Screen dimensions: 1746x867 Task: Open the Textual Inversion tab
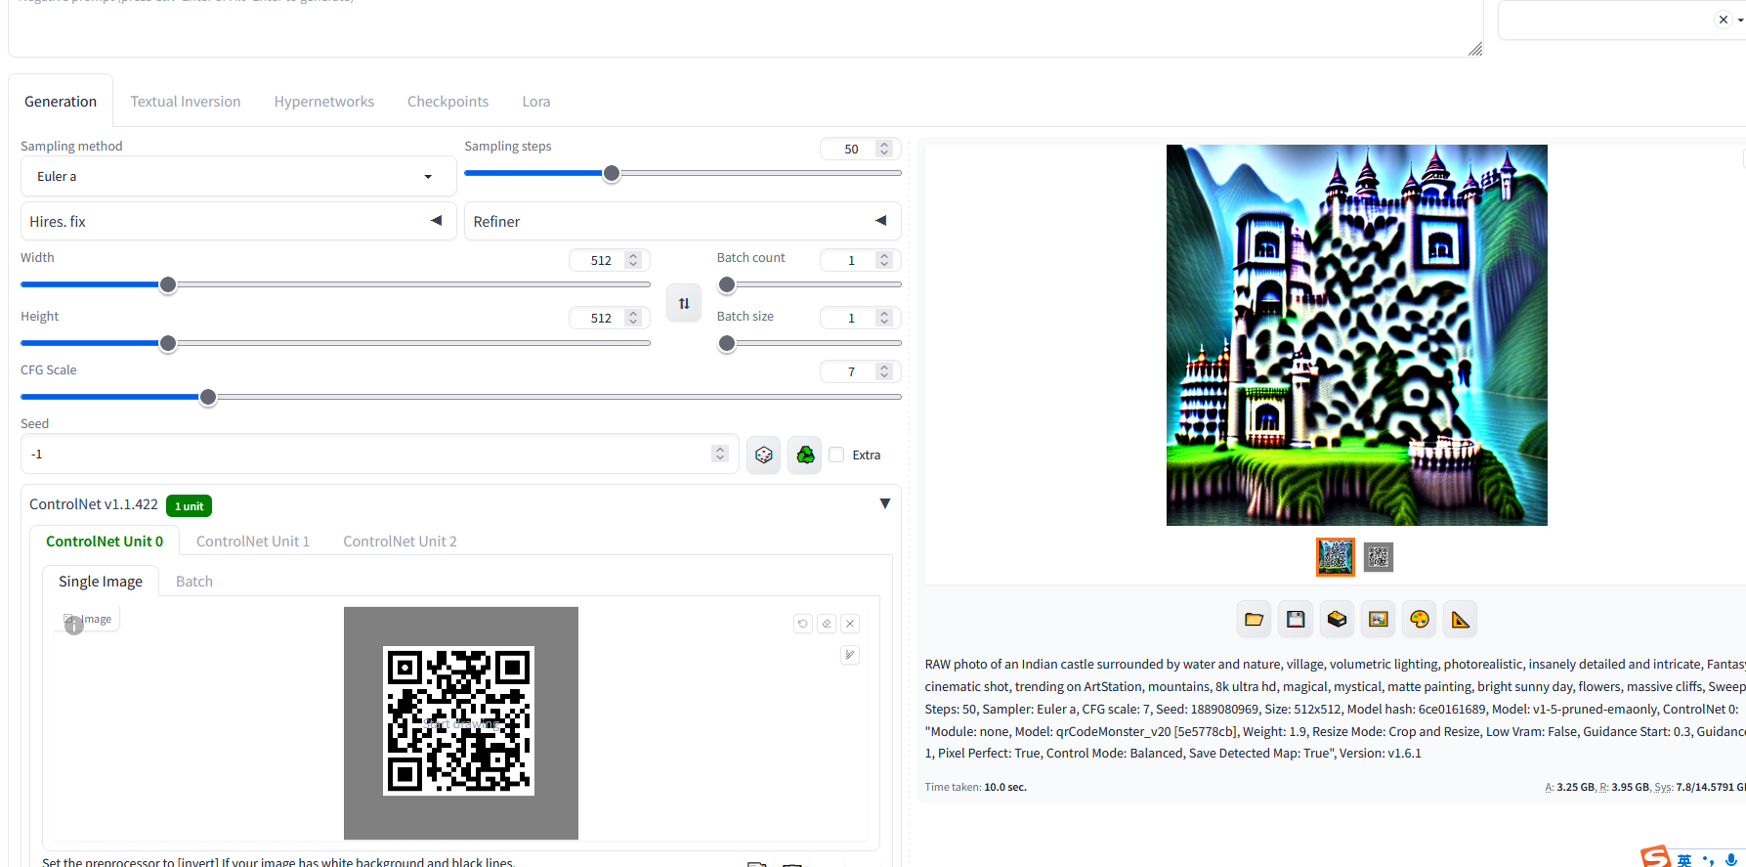186,102
